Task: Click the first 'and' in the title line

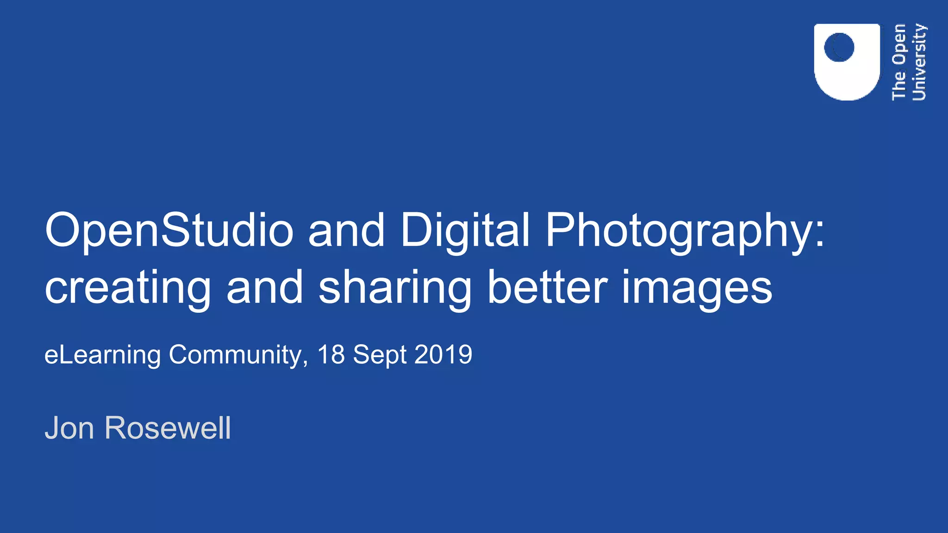Action: pyautogui.click(x=346, y=230)
